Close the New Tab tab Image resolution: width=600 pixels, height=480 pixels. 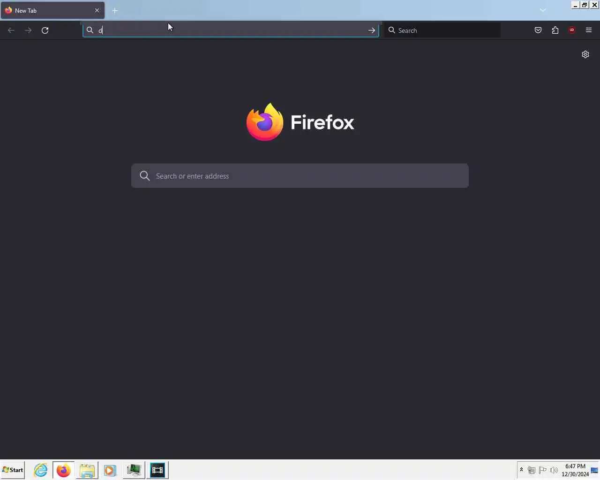[x=97, y=10]
